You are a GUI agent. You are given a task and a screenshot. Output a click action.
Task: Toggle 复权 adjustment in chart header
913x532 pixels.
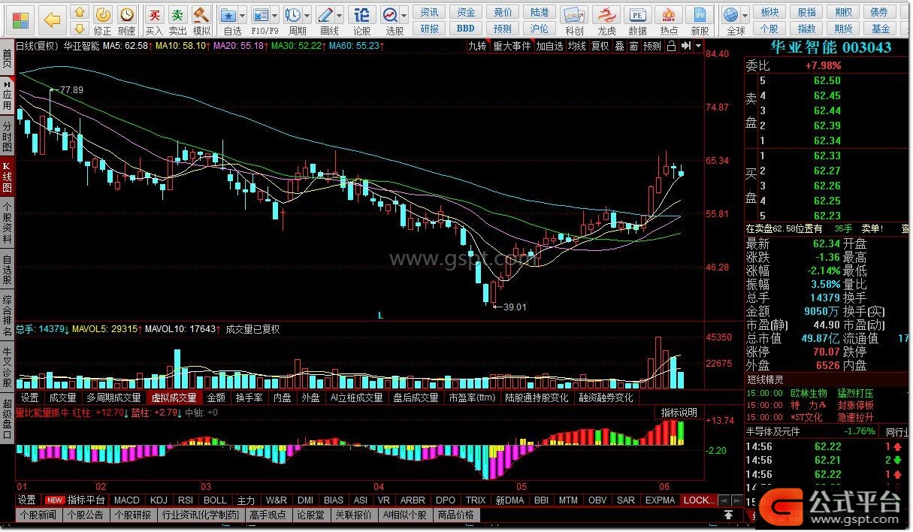coord(600,46)
